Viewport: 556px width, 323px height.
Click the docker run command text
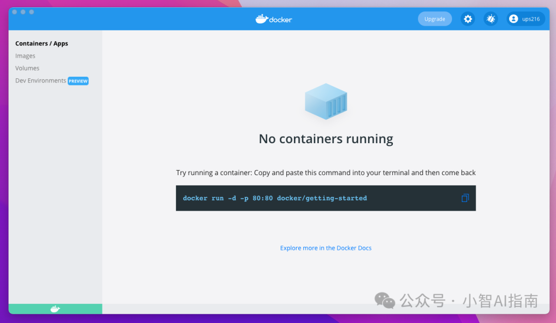pyautogui.click(x=275, y=198)
